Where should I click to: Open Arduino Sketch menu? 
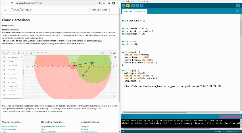pos(134,1)
